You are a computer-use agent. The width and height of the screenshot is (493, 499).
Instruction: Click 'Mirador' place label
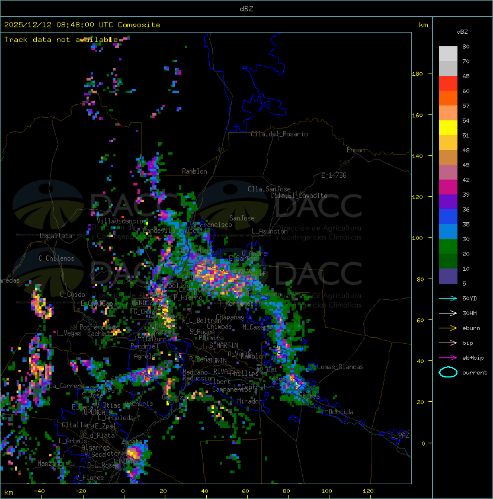[250, 401]
